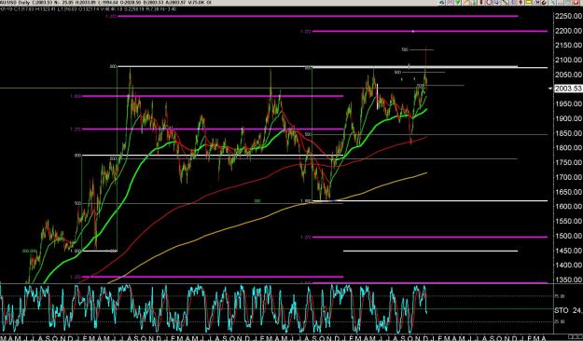The height and width of the screenshot is (341, 583).
Task: Click the 2200.00 price axis label
Action: [x=568, y=31]
